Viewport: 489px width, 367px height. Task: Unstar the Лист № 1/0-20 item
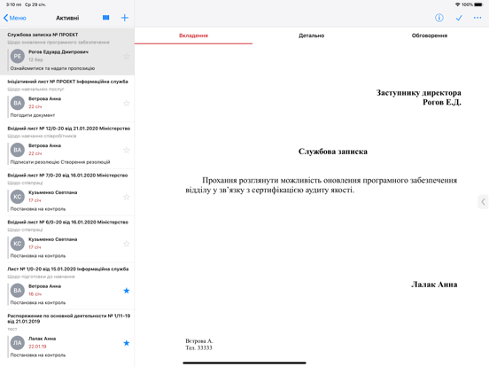point(127,291)
